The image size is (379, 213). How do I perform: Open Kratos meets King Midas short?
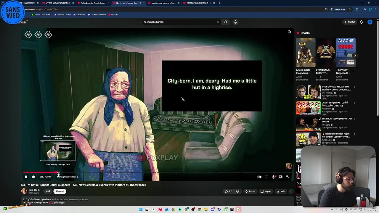pyautogui.click(x=306, y=52)
